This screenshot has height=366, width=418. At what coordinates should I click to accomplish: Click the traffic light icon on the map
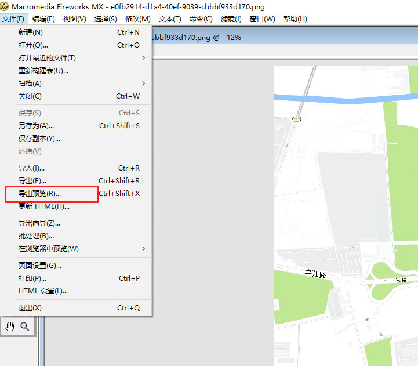[x=297, y=119]
